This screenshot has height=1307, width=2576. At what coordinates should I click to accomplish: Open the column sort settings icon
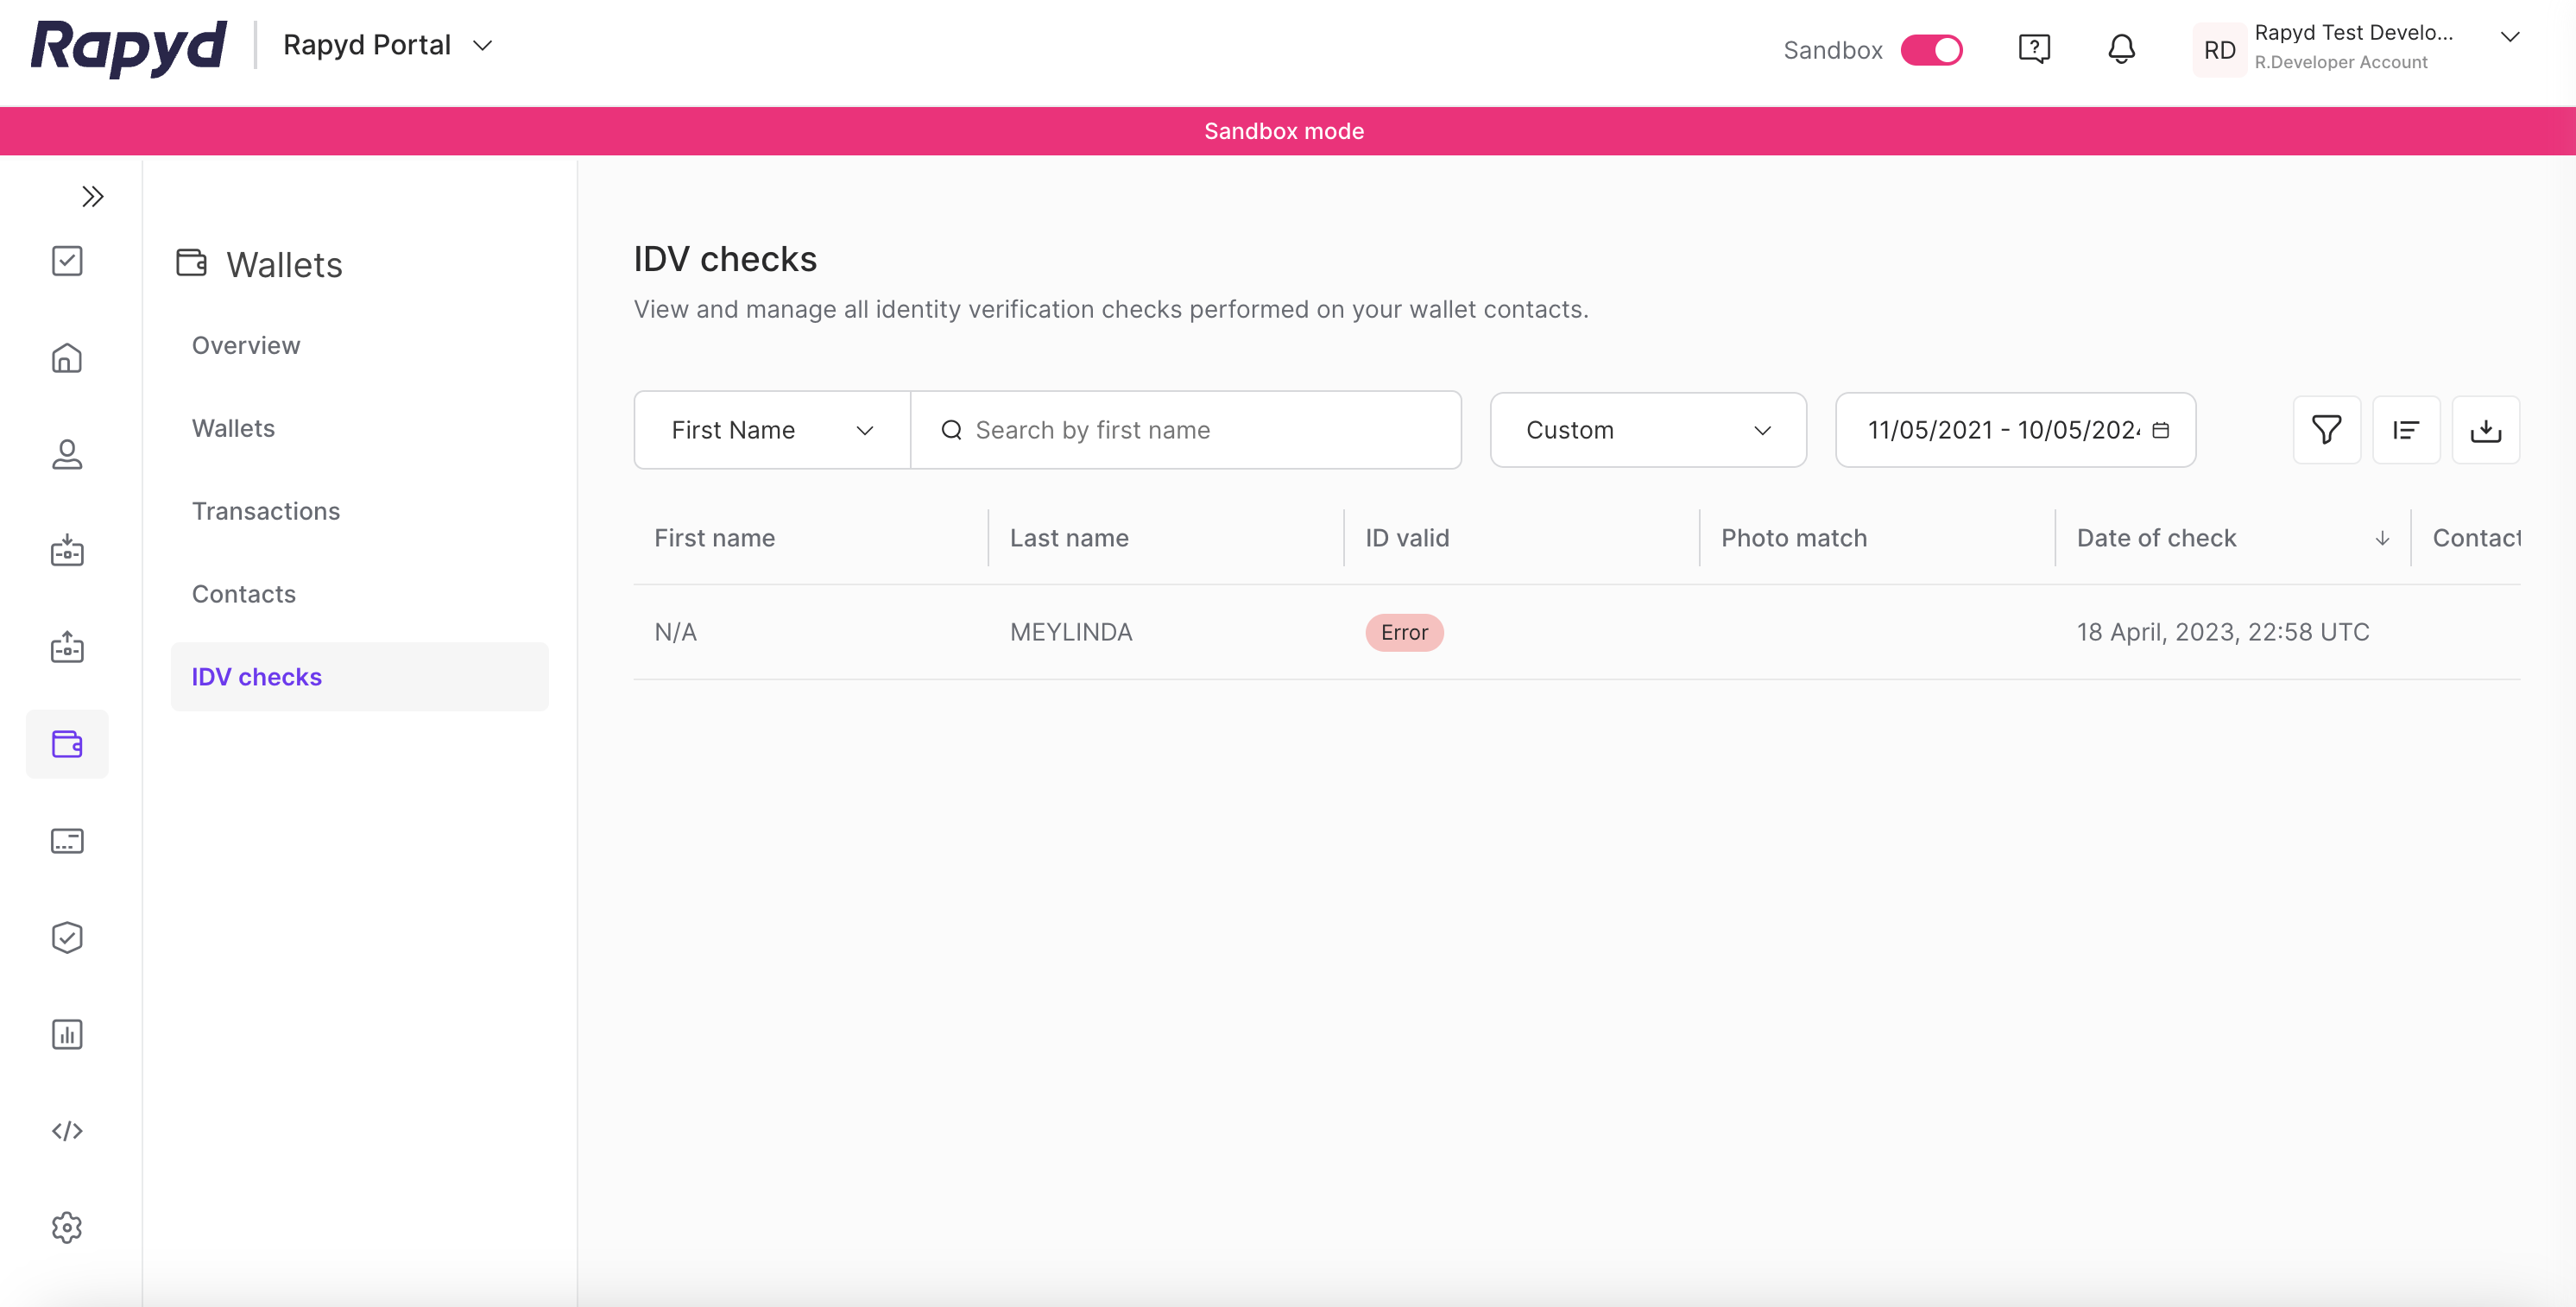pos(2405,430)
